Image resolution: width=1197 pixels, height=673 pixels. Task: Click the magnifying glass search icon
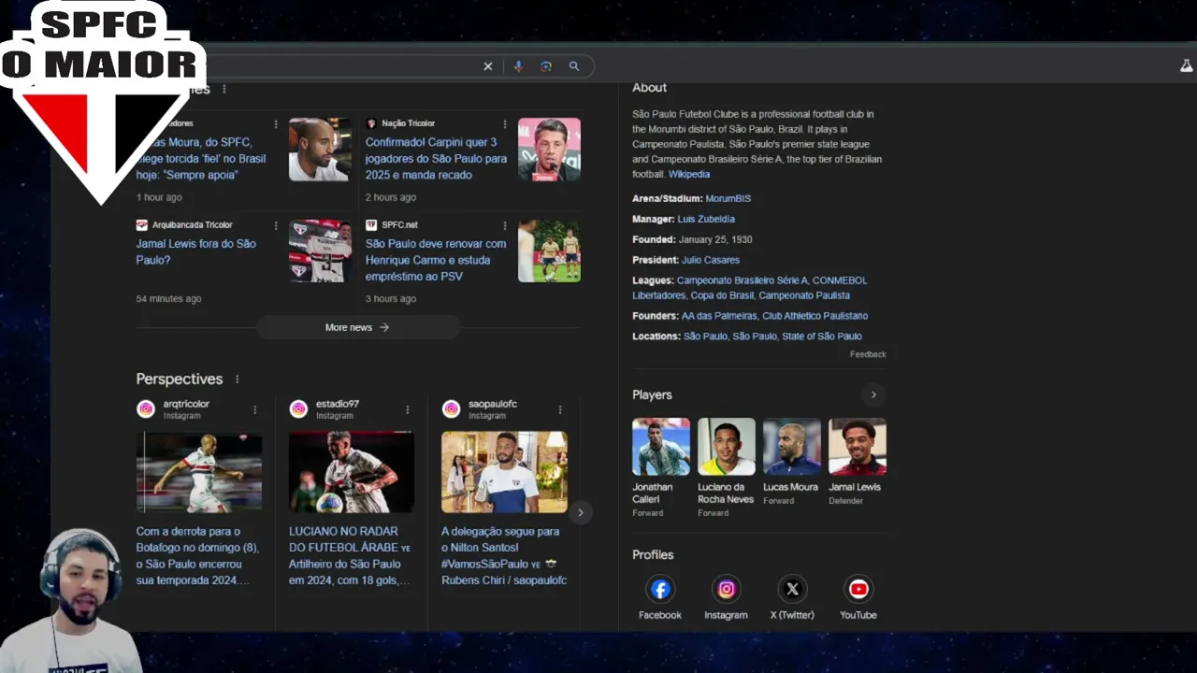click(574, 66)
